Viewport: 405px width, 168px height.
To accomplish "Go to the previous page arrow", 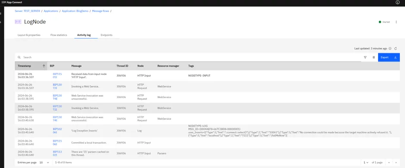I will click(x=389, y=162).
